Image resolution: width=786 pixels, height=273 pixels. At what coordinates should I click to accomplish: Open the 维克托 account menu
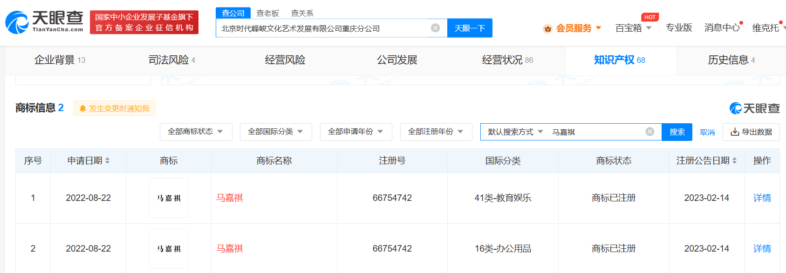pyautogui.click(x=768, y=28)
